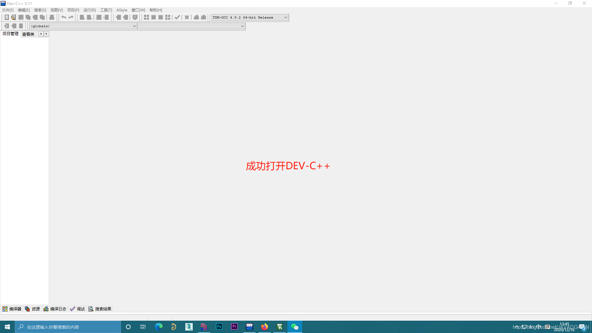Click the Compile check-mark icon
The width and height of the screenshot is (592, 333).
point(177,17)
